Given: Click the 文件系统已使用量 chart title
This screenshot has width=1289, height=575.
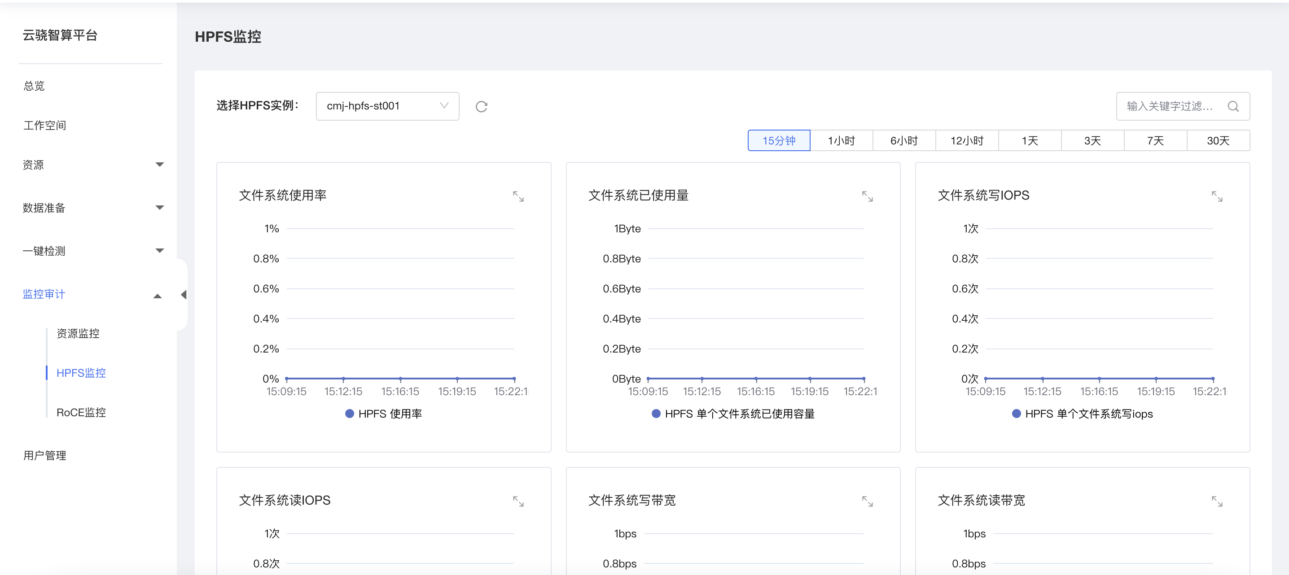Looking at the screenshot, I should 639,195.
